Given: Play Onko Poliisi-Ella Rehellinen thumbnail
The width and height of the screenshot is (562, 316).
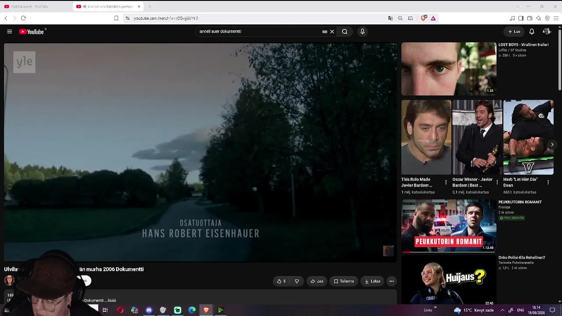Looking at the screenshot, I should (449, 280).
